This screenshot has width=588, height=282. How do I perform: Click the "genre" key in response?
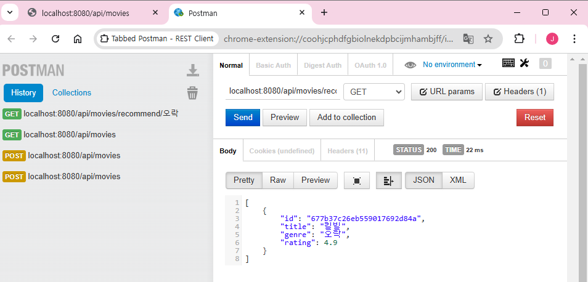pos(296,235)
